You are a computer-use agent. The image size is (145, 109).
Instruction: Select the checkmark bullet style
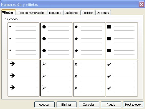coord(122,78)
